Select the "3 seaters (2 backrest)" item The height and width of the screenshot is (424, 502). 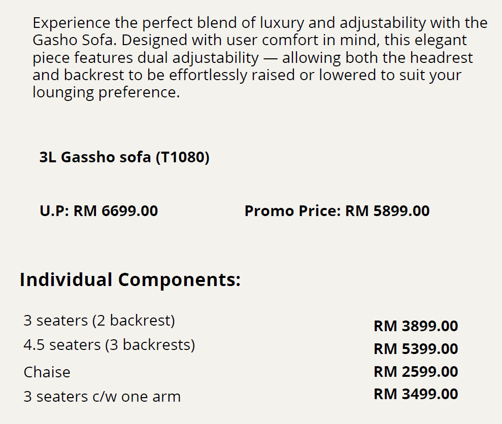99,321
